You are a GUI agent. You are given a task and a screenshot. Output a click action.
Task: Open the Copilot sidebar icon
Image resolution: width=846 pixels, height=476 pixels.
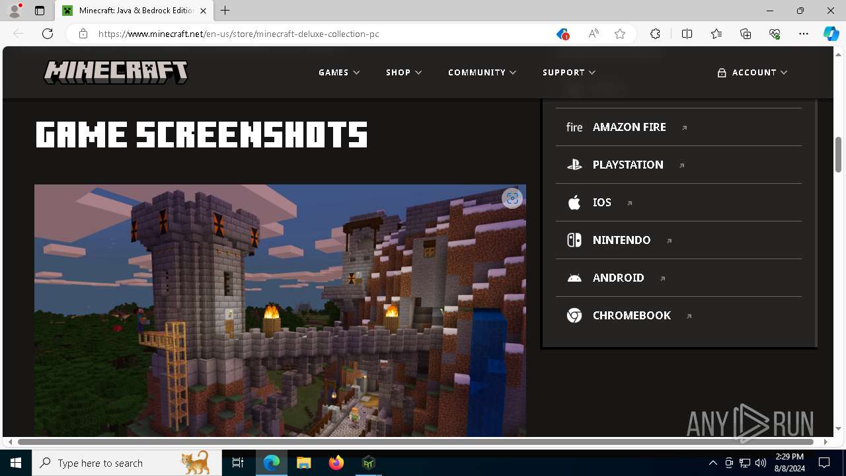831,34
